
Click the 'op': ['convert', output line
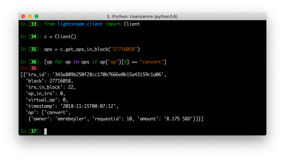(x=48, y=112)
